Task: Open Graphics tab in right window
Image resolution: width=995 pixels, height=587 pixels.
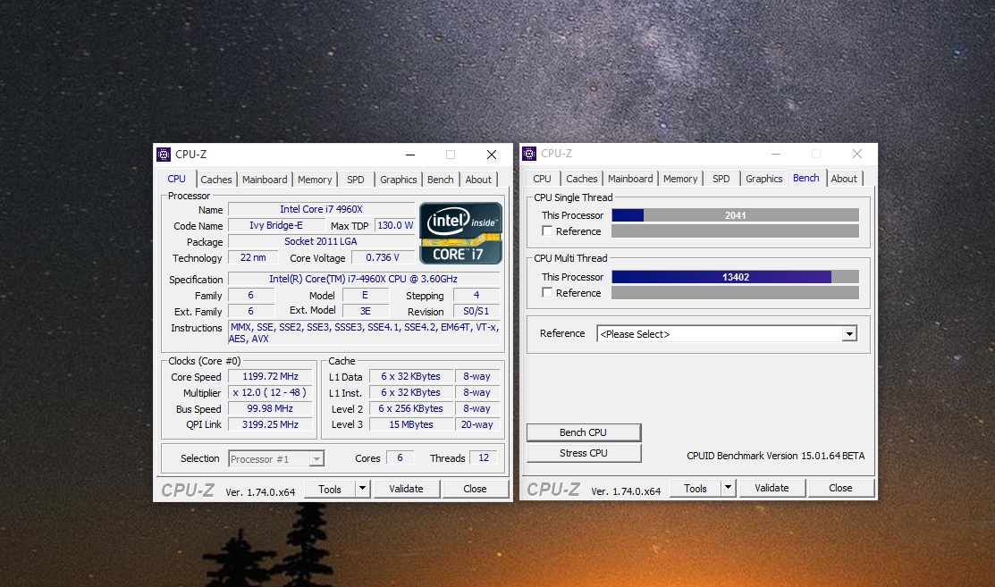Action: click(x=764, y=179)
